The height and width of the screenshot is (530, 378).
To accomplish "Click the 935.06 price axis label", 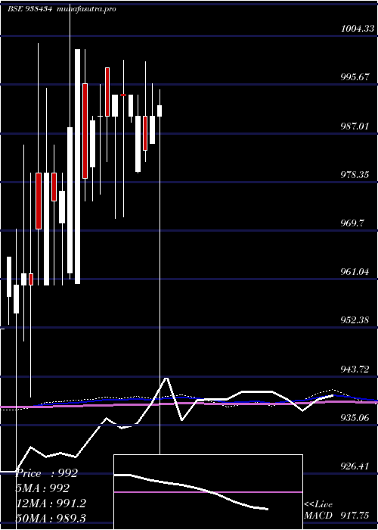I will point(354,418).
